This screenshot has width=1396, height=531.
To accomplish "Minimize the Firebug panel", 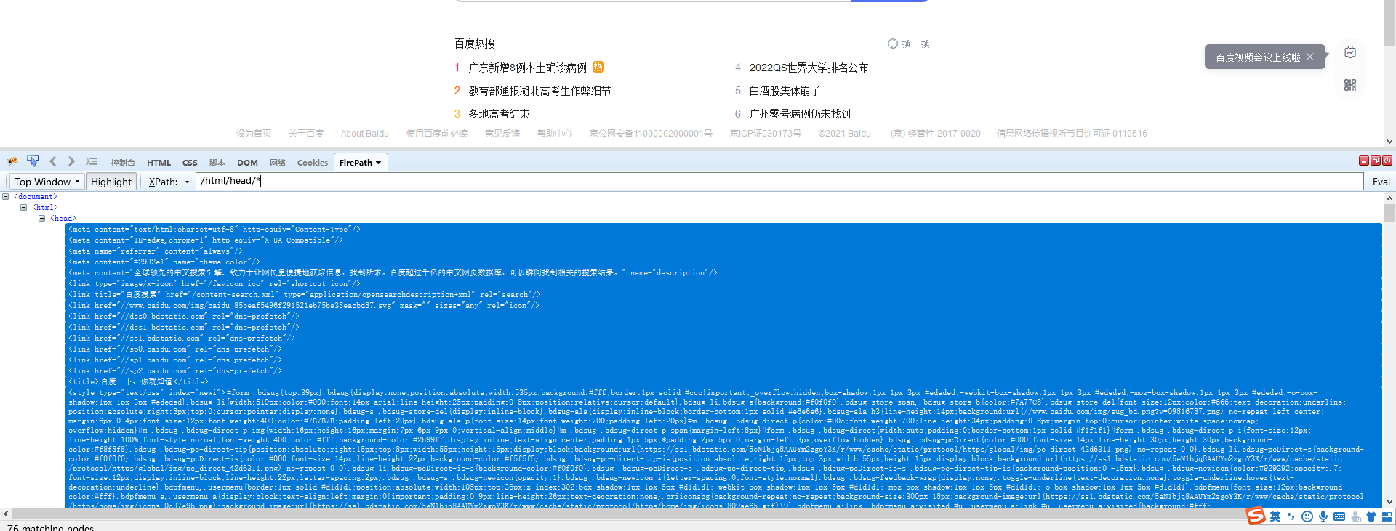I will click(1364, 161).
